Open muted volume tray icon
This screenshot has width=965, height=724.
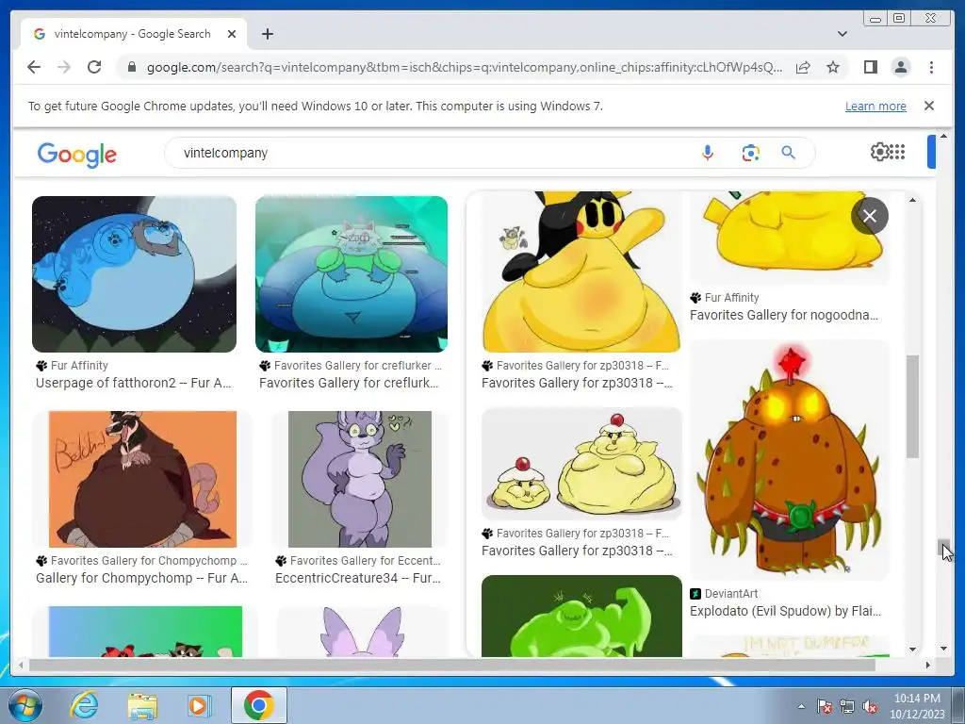tap(870, 706)
